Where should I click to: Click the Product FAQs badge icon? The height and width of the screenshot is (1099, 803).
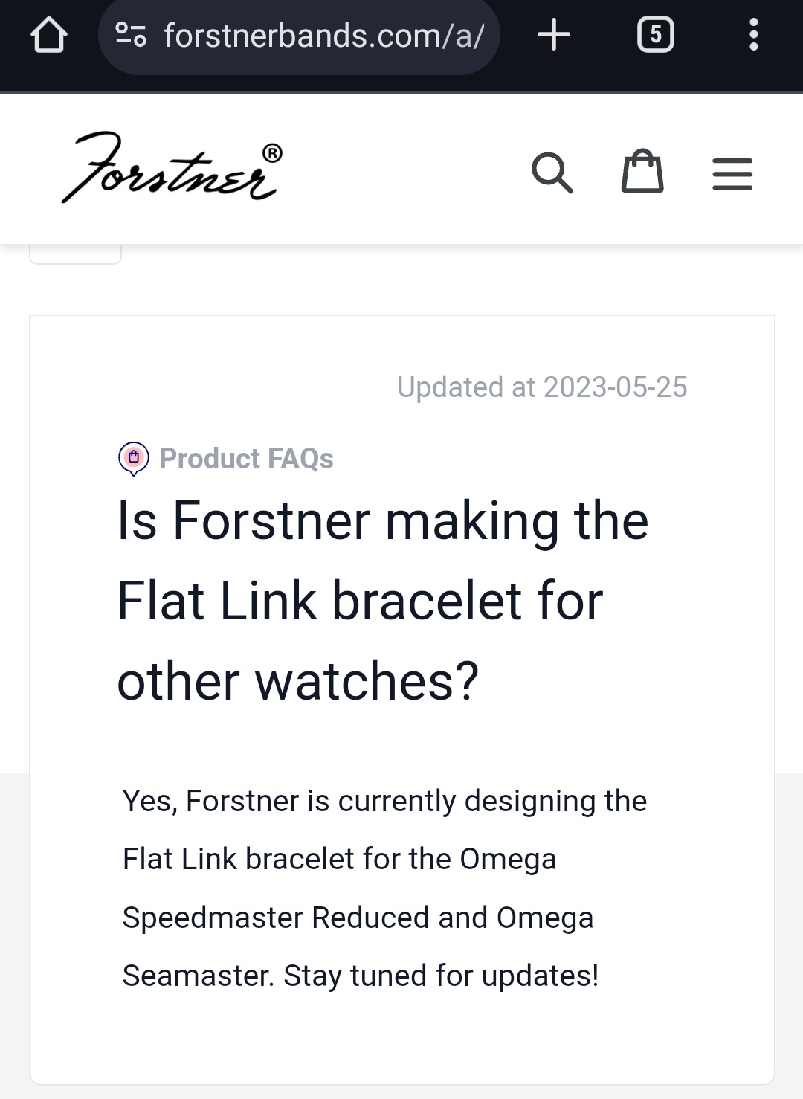pos(134,458)
